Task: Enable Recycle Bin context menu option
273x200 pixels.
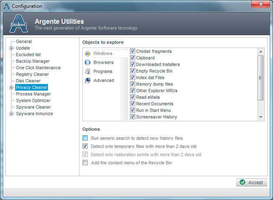Action: [x=85, y=163]
